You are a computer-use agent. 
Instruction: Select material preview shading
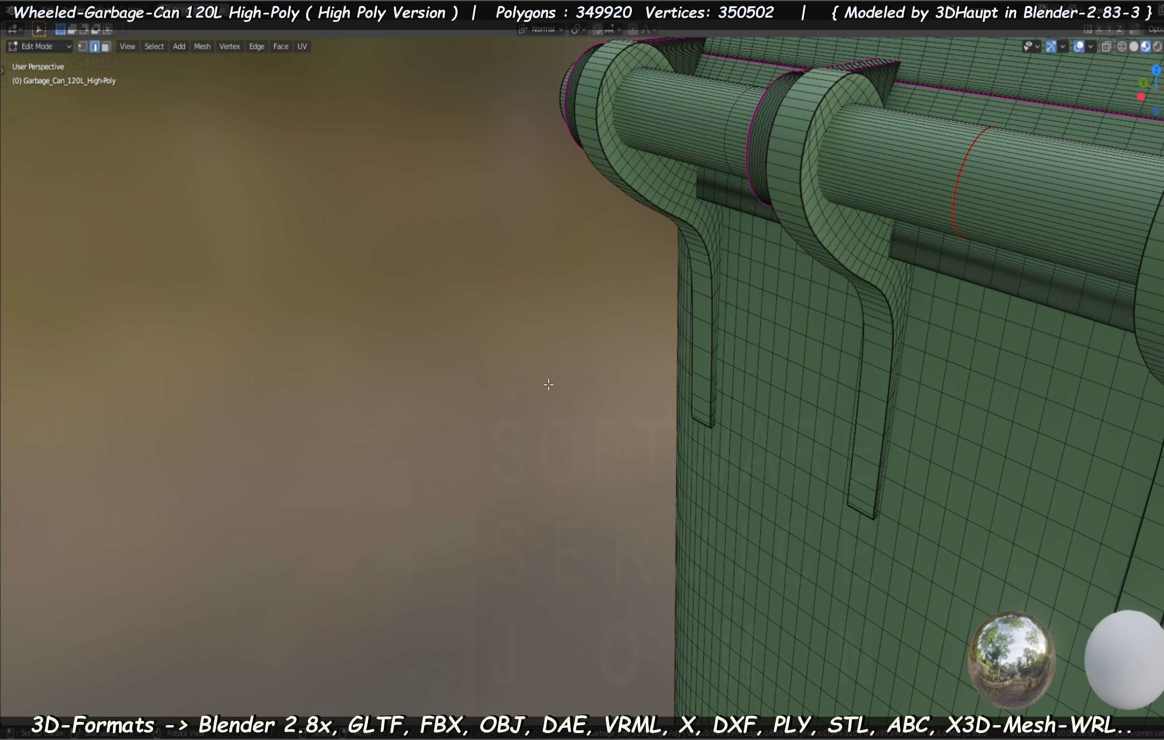tap(1145, 46)
